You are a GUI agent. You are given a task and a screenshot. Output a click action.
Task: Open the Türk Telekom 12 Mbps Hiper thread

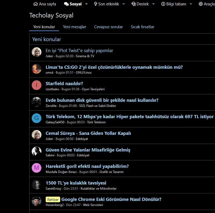pyautogui.click(x=130, y=117)
